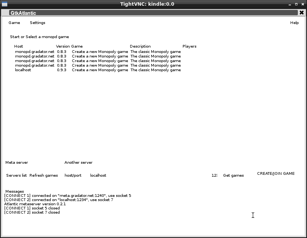Click the Servers list button
307x238 pixels.
click(16, 175)
